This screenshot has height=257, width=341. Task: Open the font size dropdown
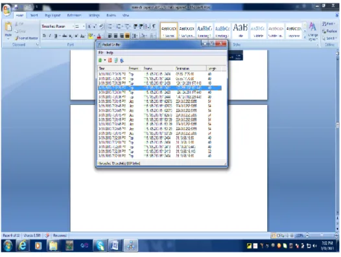[x=84, y=27]
